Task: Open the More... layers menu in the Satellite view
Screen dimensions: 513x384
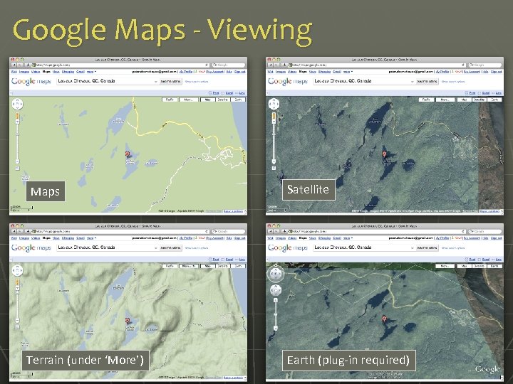Action: 445,100
